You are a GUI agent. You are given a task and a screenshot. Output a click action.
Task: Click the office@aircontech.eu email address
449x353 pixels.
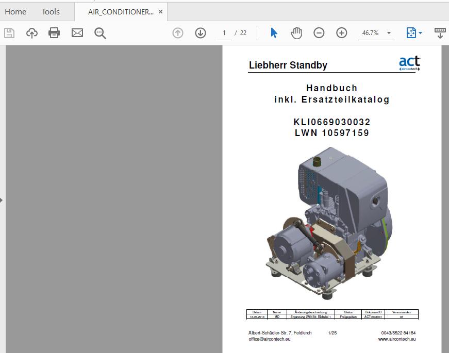tap(270, 339)
